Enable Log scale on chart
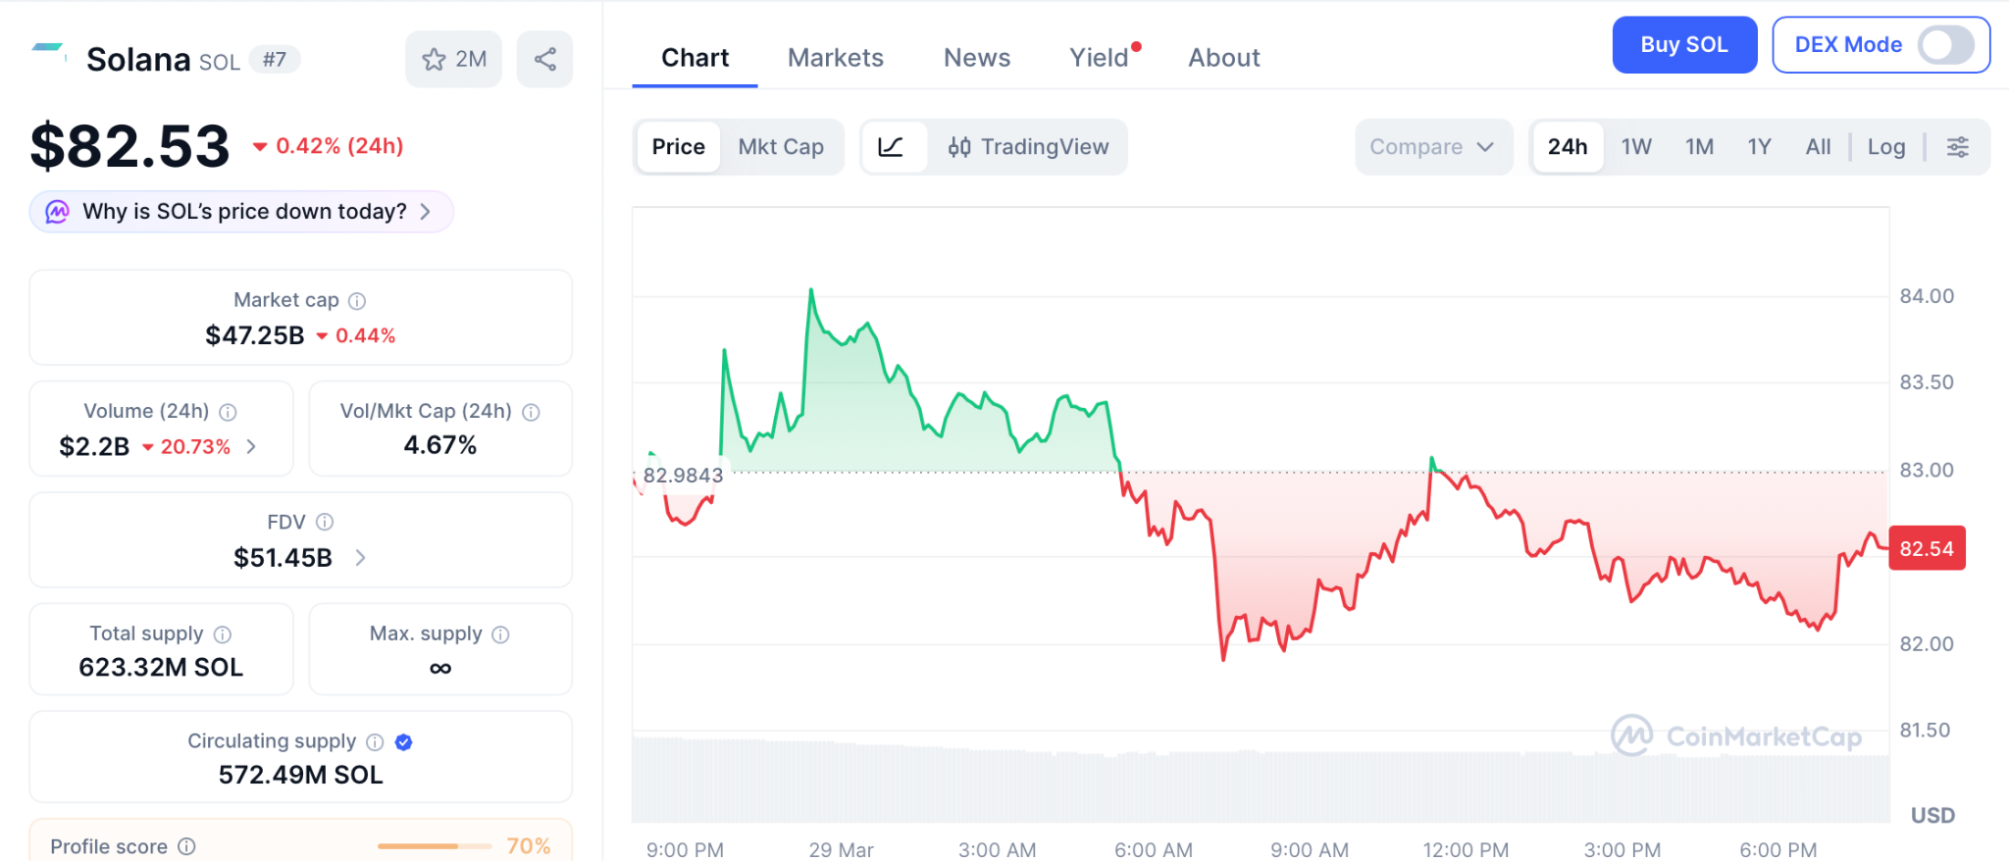Viewport: 2009px width, 861px height. [x=1885, y=147]
